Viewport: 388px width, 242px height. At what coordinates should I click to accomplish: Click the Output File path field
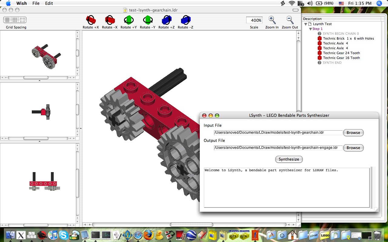278,148
